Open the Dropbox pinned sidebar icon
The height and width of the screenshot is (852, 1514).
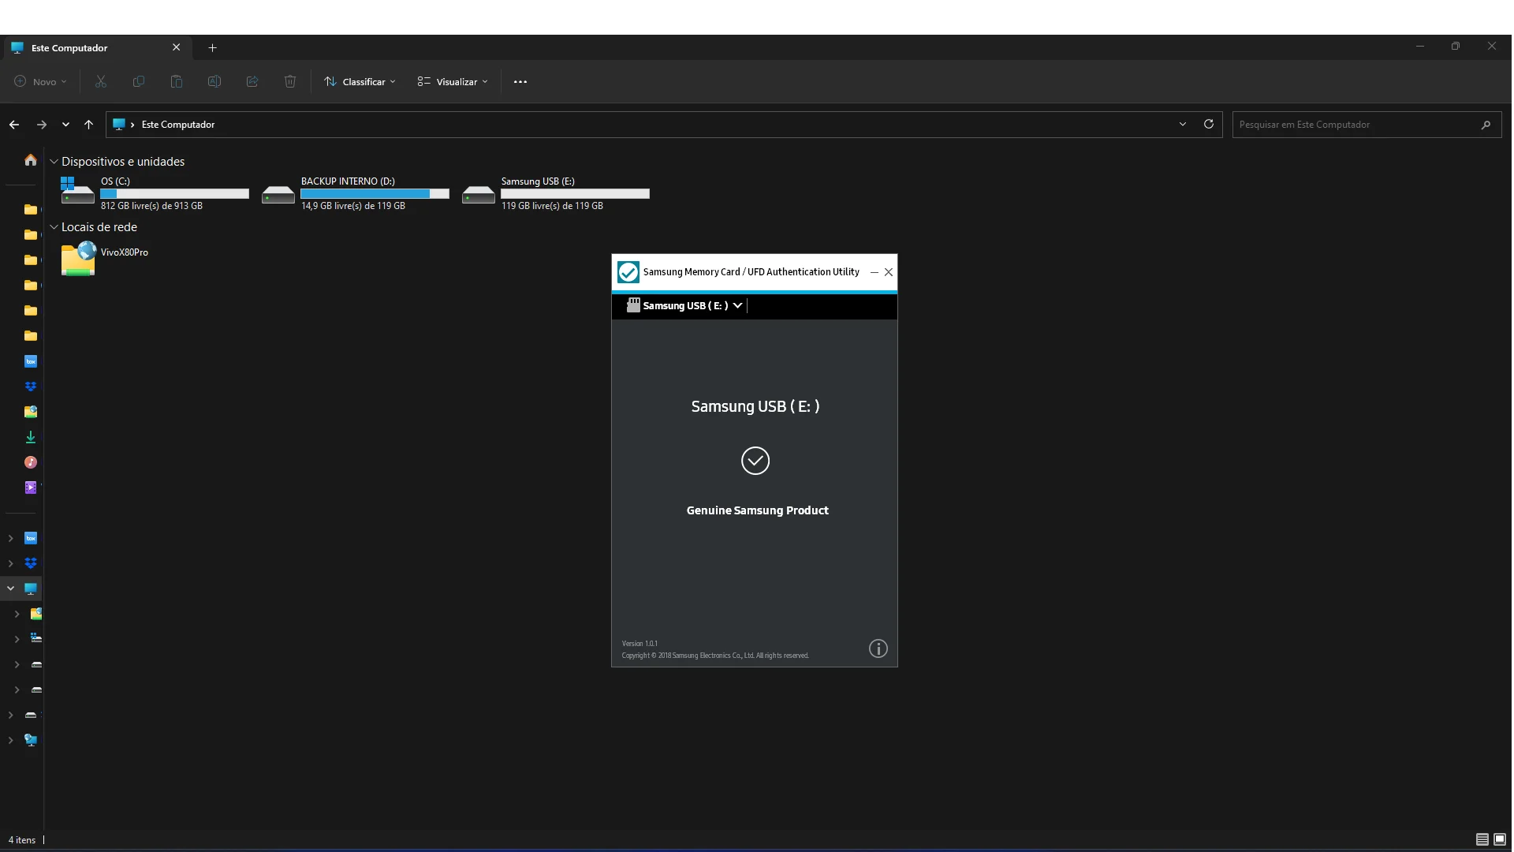(x=30, y=387)
